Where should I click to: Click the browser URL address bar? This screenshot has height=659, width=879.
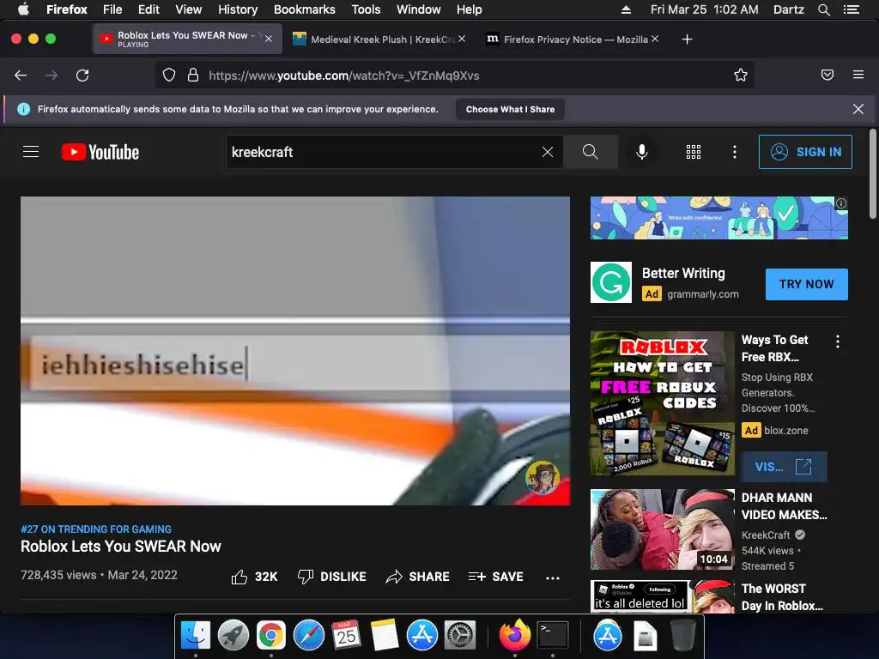coord(454,76)
